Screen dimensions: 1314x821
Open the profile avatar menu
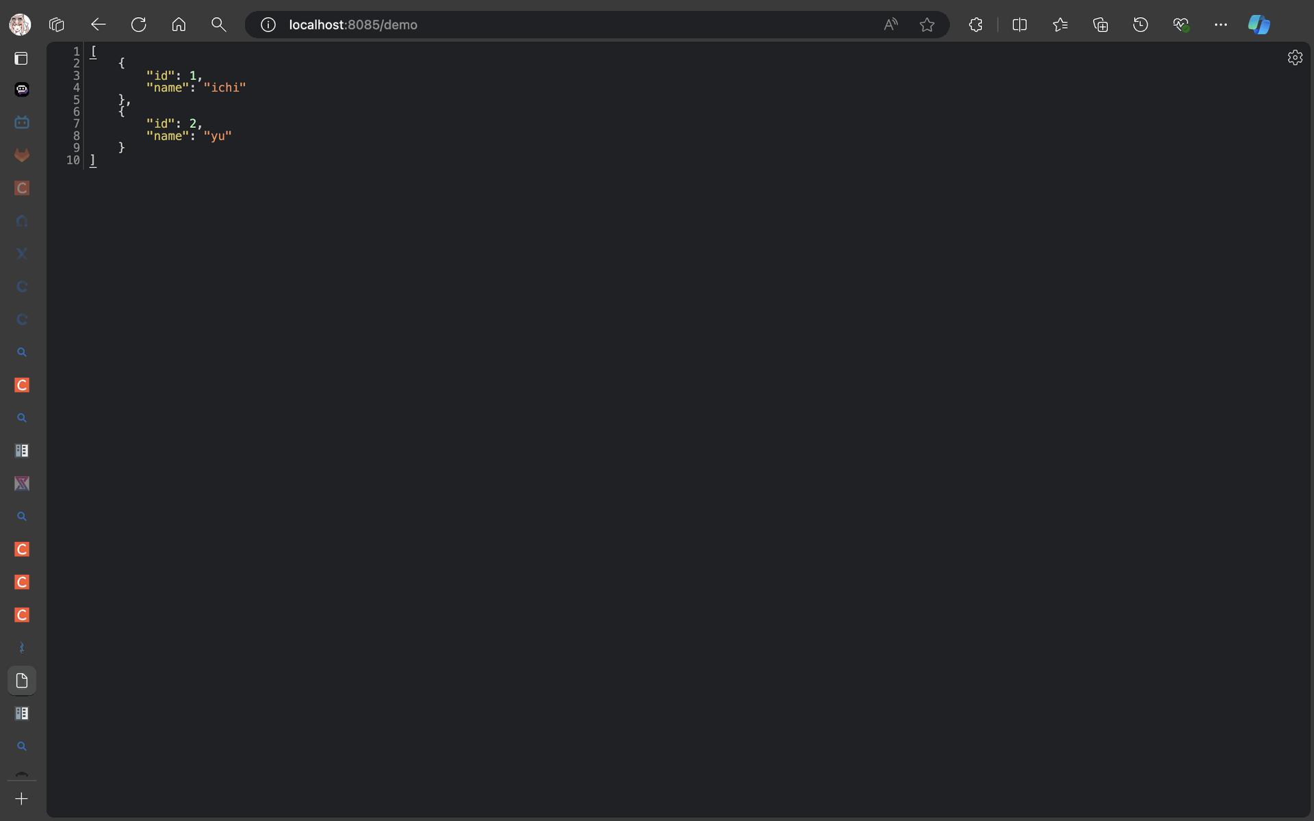tap(20, 25)
